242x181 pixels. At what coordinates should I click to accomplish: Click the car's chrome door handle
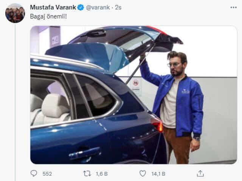(x=83, y=153)
